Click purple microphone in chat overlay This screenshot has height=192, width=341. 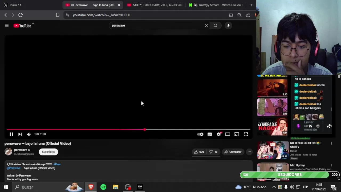click(298, 126)
